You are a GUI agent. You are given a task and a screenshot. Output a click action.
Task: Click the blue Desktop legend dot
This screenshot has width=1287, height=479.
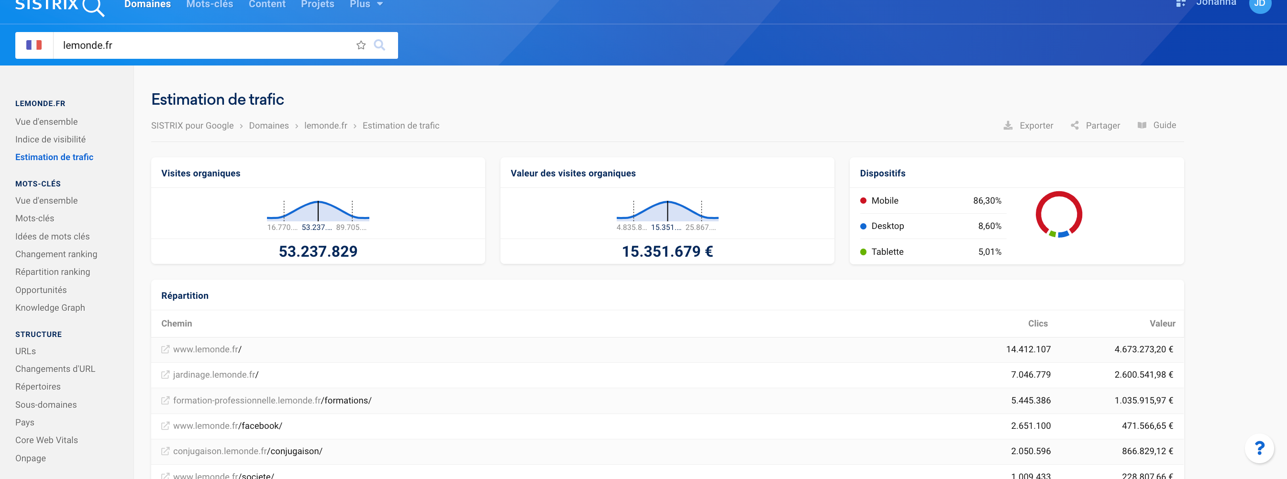coord(863,226)
